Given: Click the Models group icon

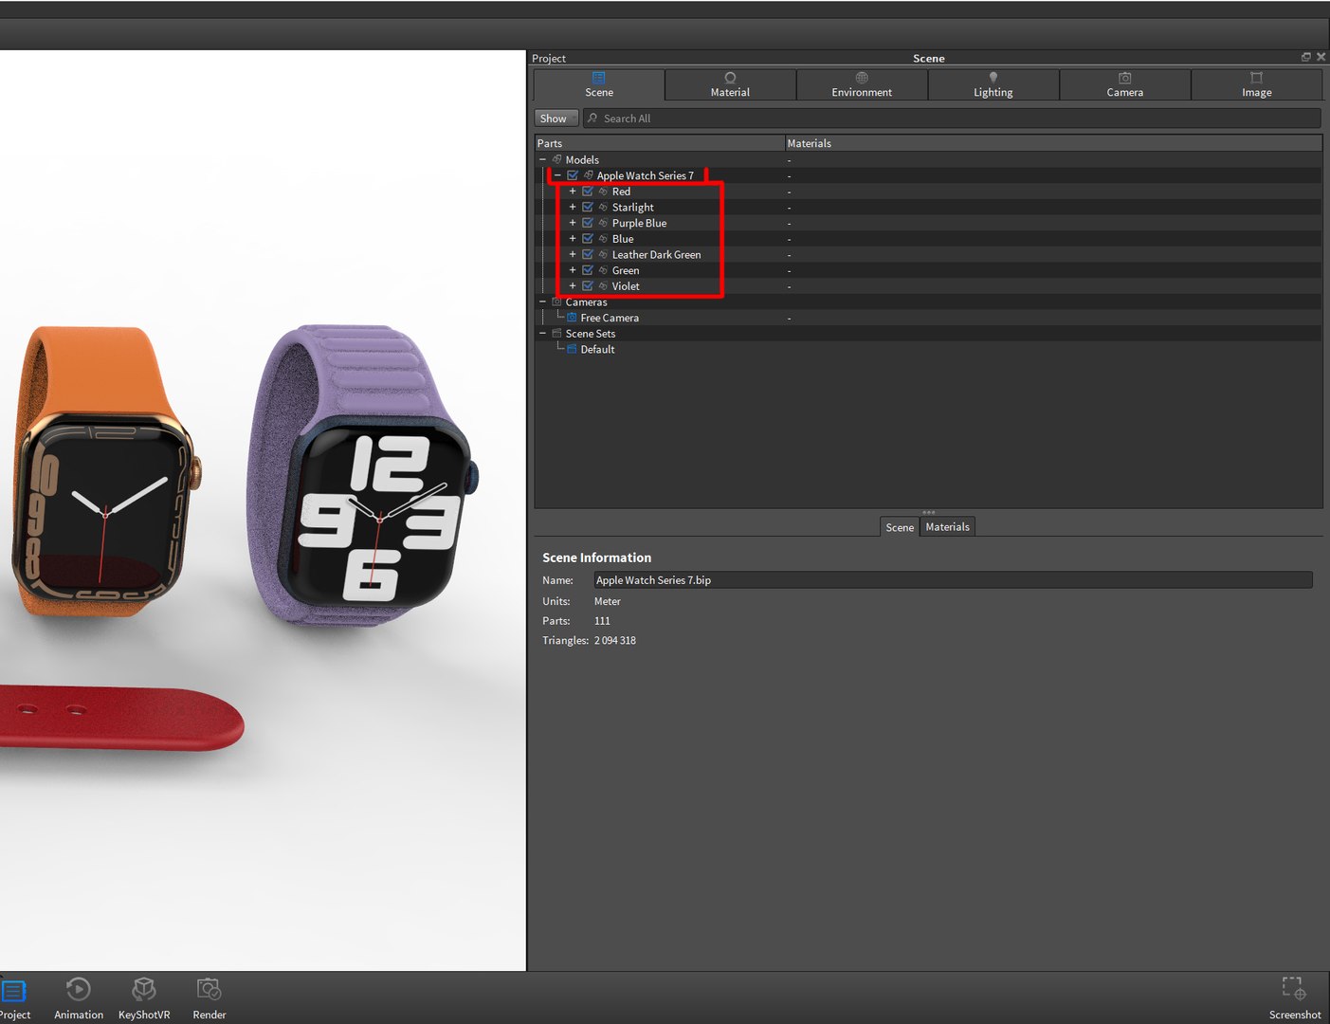Looking at the screenshot, I should tap(557, 159).
